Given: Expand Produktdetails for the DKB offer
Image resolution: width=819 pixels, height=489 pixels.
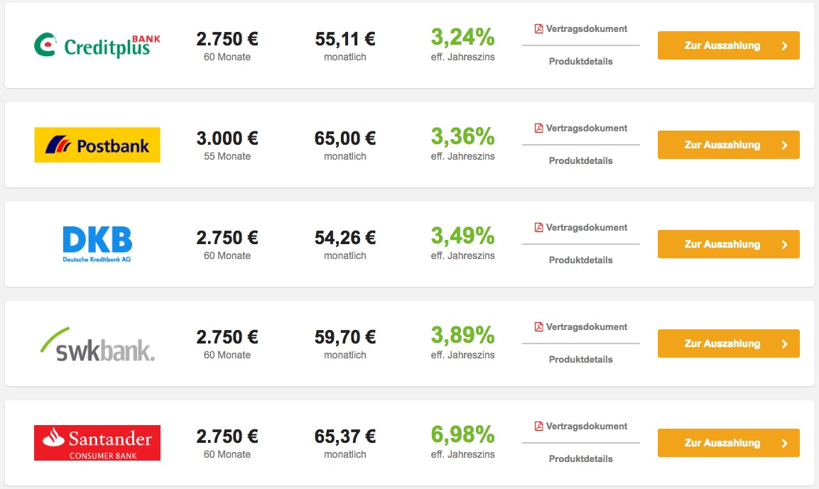Looking at the screenshot, I should pos(580,260).
